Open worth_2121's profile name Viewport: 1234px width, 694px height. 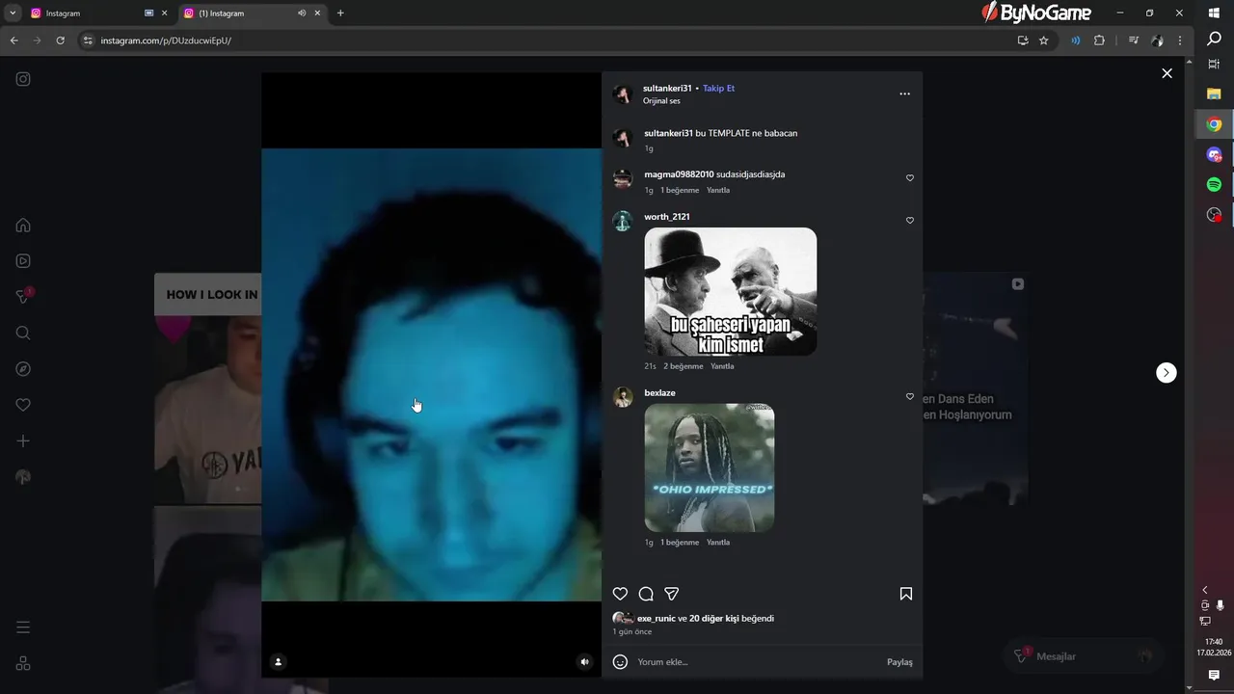click(x=667, y=217)
